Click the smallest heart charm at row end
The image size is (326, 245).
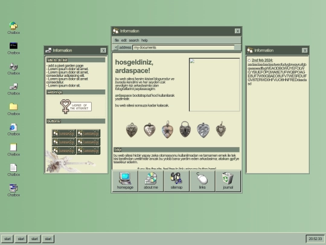(221, 129)
